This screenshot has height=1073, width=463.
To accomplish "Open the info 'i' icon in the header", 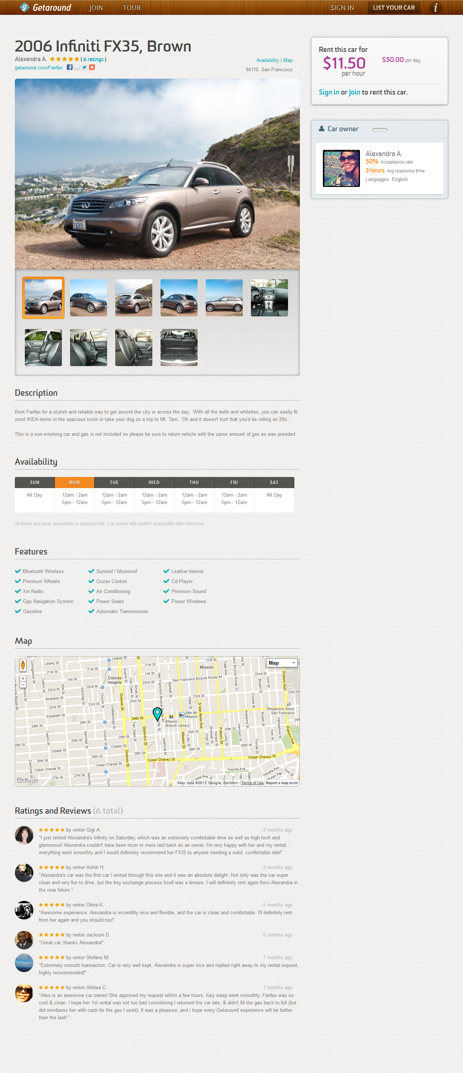I will pyautogui.click(x=435, y=7).
